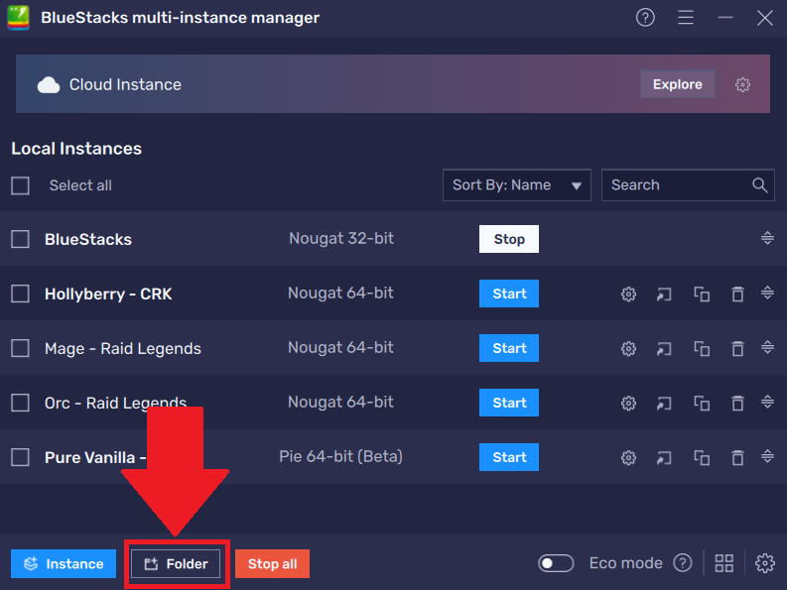Clone the Orc - Raid Legends instance

click(x=702, y=404)
